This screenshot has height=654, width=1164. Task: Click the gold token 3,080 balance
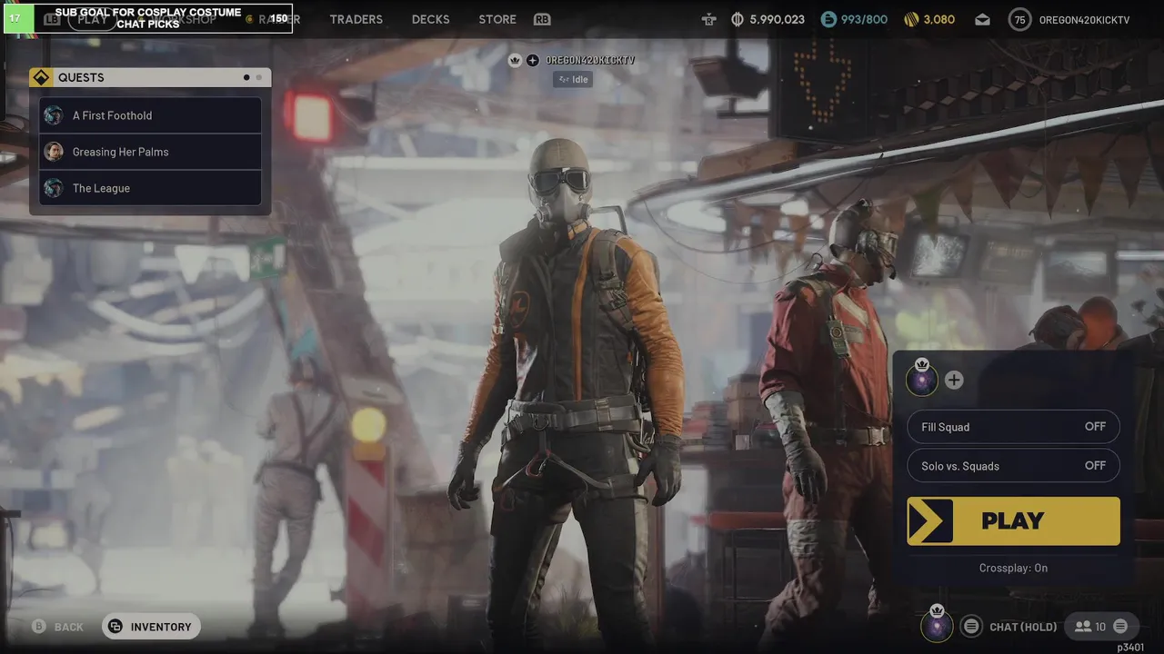pyautogui.click(x=929, y=19)
